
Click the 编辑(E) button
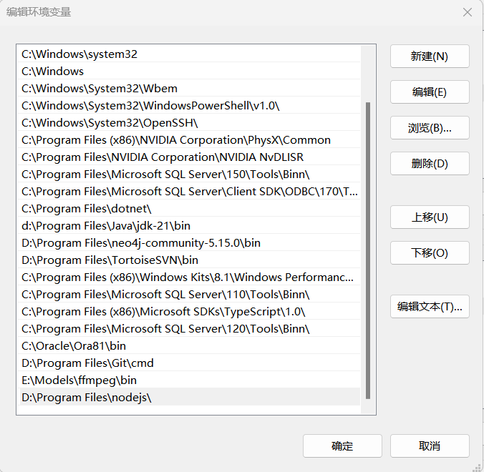point(430,92)
